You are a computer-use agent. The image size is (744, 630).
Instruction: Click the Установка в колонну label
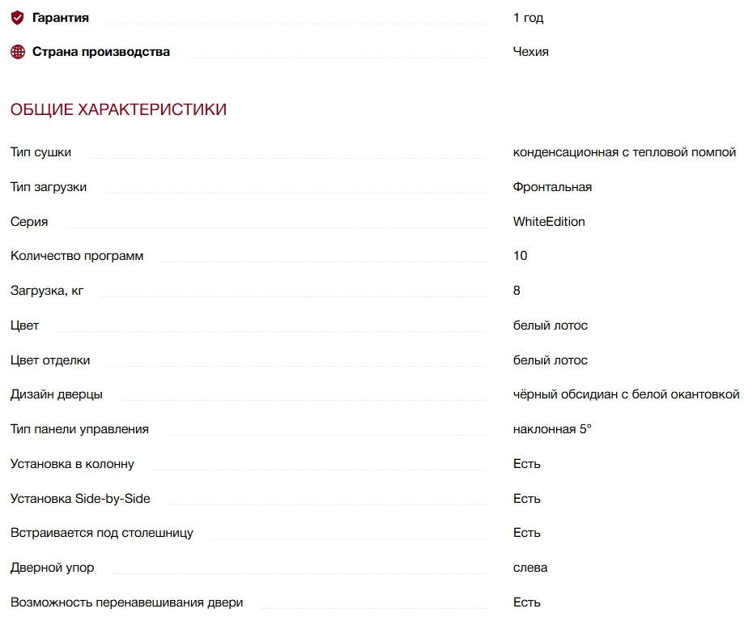72,464
